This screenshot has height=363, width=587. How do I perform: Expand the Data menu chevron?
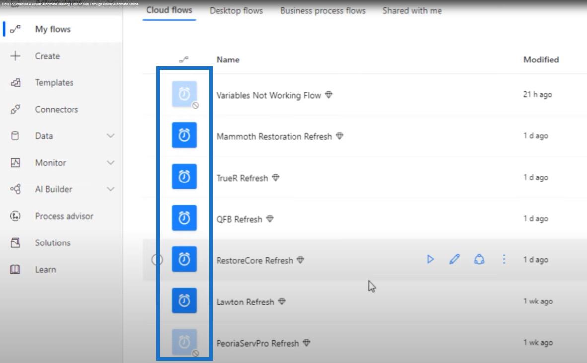[111, 136]
